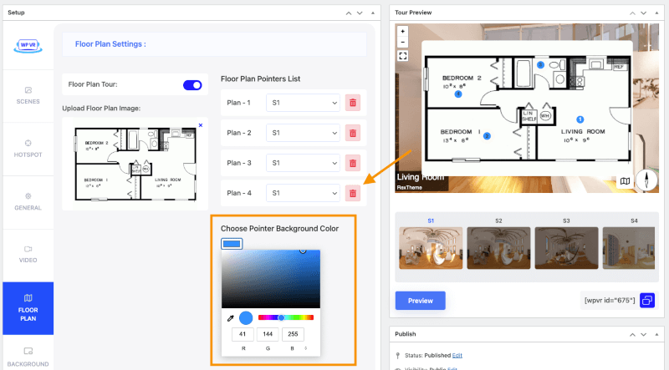Switch the color format with the toggle arrows
The width and height of the screenshot is (669, 370).
pyautogui.click(x=306, y=348)
